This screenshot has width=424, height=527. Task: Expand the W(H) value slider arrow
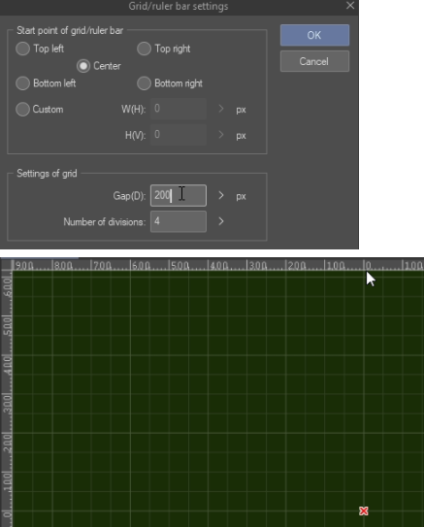tap(221, 109)
